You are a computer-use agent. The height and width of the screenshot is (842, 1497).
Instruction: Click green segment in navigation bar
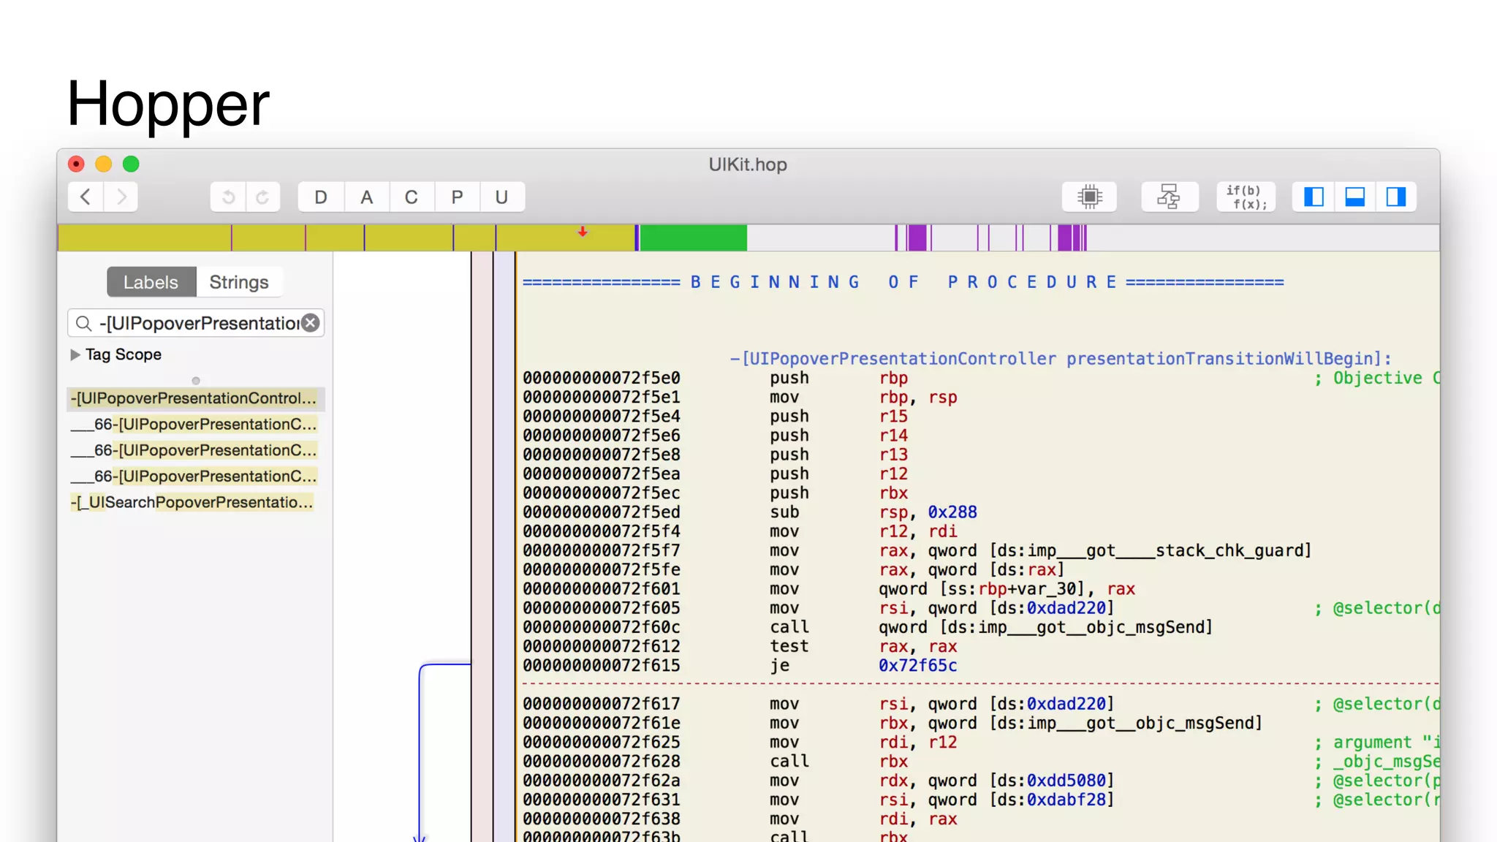[x=693, y=238]
